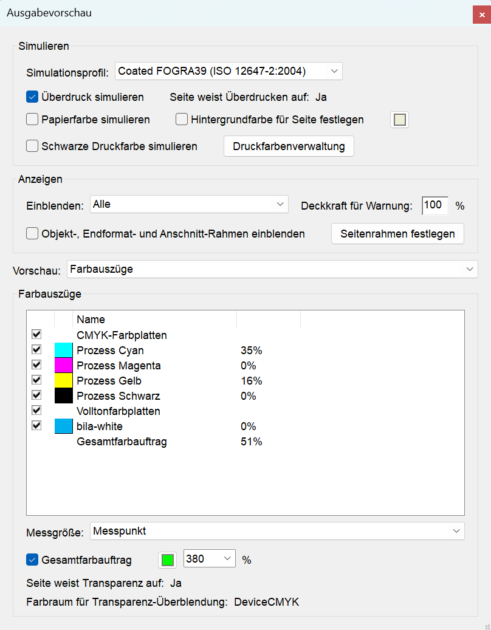This screenshot has height=630, width=491.
Task: Open the green Gesamtfarbauftrag warning color picker
Action: pos(167,560)
